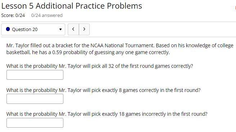Click the Score: 0/24 label
The image size is (236, 132).
[x=13, y=16]
